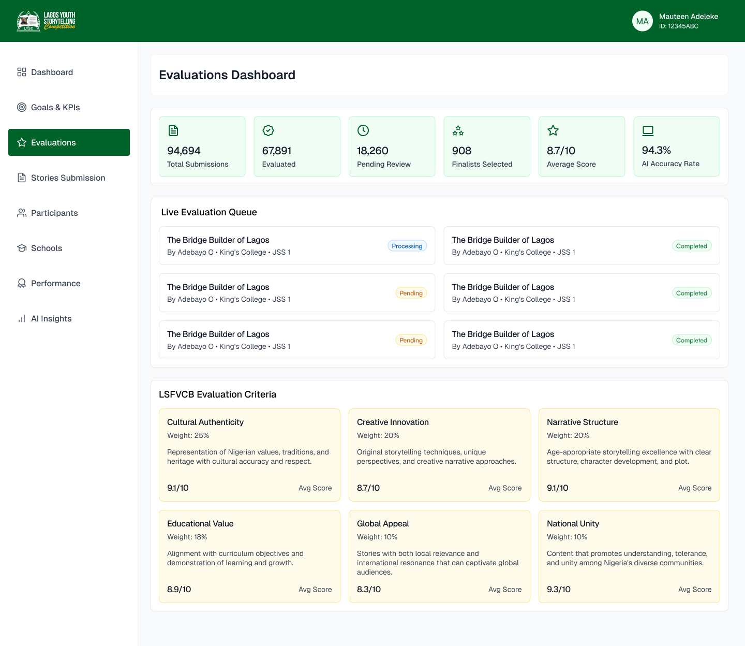The width and height of the screenshot is (745, 646).
Task: Click the first Completed status badge
Action: pos(691,246)
